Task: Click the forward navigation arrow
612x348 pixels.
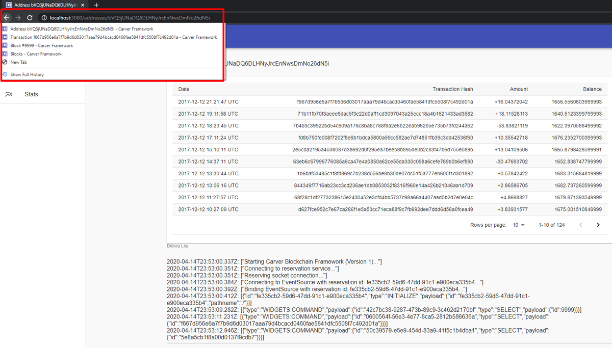Action: [19, 17]
